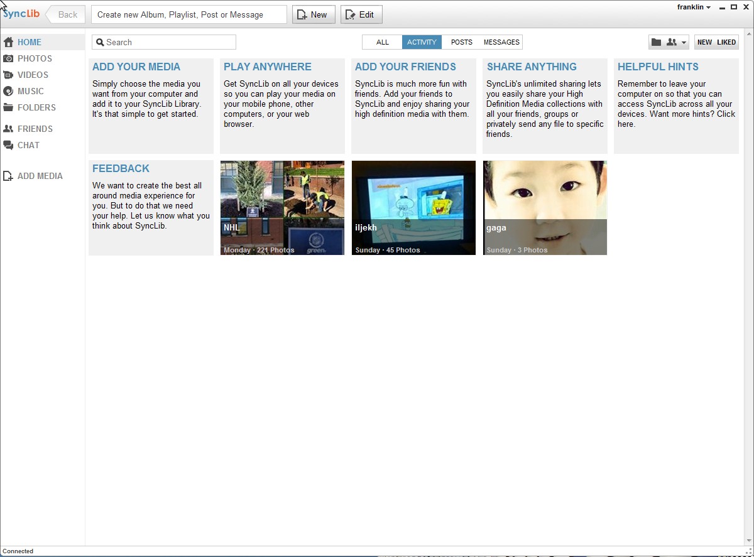Switch to the ALL filter tab

click(383, 42)
